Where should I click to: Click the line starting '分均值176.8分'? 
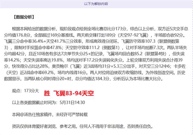pyautogui.click(x=94, y=35)
